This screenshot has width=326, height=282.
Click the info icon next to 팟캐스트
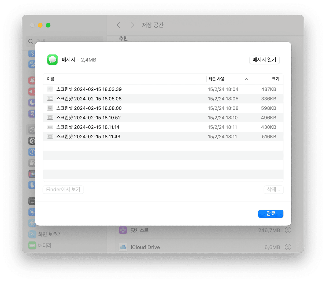click(288, 230)
